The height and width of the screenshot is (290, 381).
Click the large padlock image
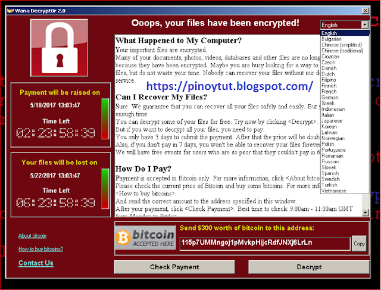coord(59,48)
